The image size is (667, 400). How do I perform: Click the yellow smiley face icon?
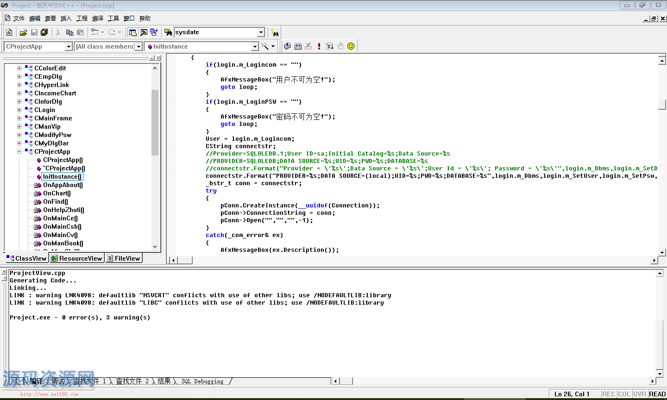(x=351, y=46)
